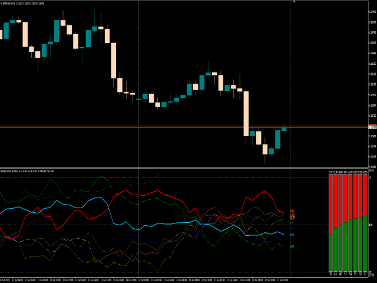Click the CHF strength bar
The image size is (377, 283).
330,223
